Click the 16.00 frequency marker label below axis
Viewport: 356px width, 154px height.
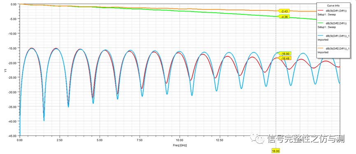tap(276, 151)
